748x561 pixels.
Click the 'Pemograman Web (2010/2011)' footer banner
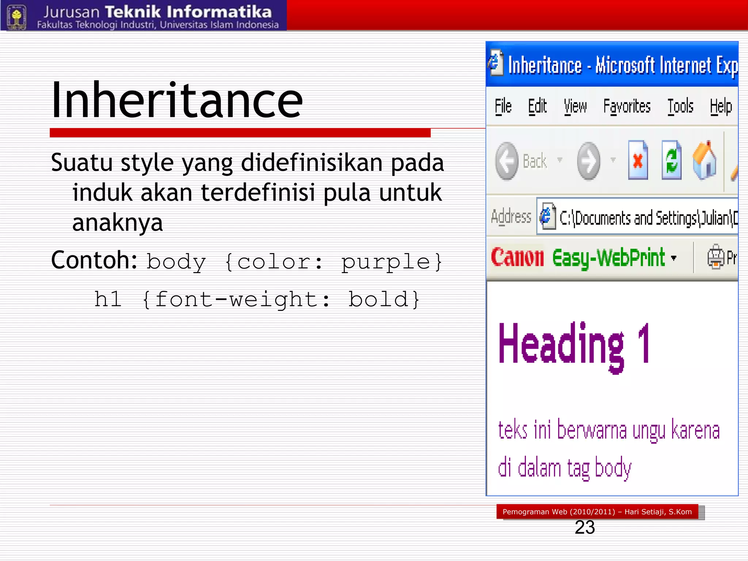[x=597, y=512]
